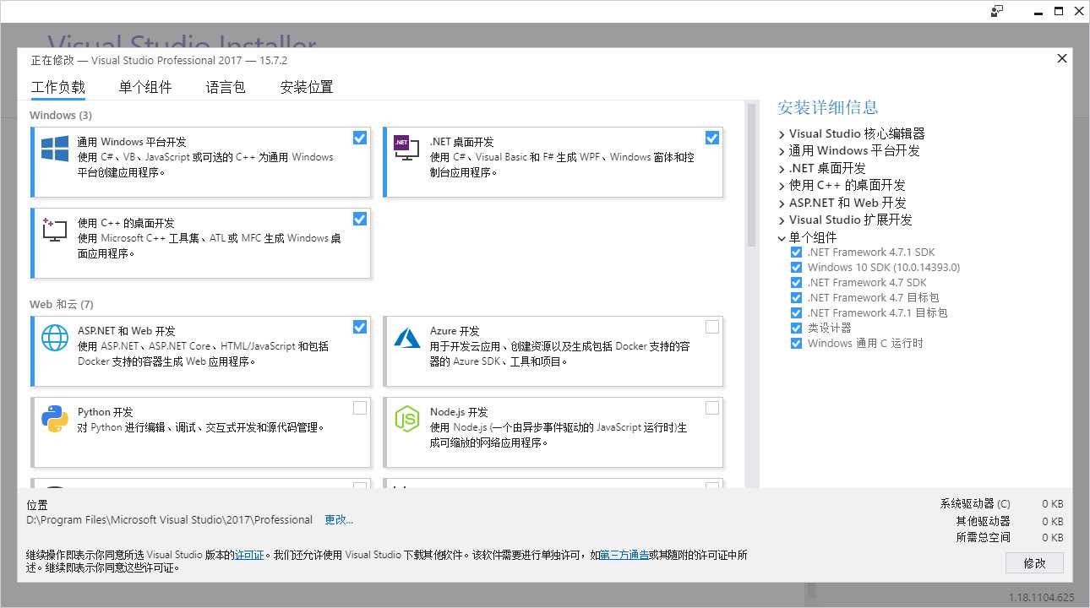Select the Python 开发 workload card

click(x=201, y=432)
